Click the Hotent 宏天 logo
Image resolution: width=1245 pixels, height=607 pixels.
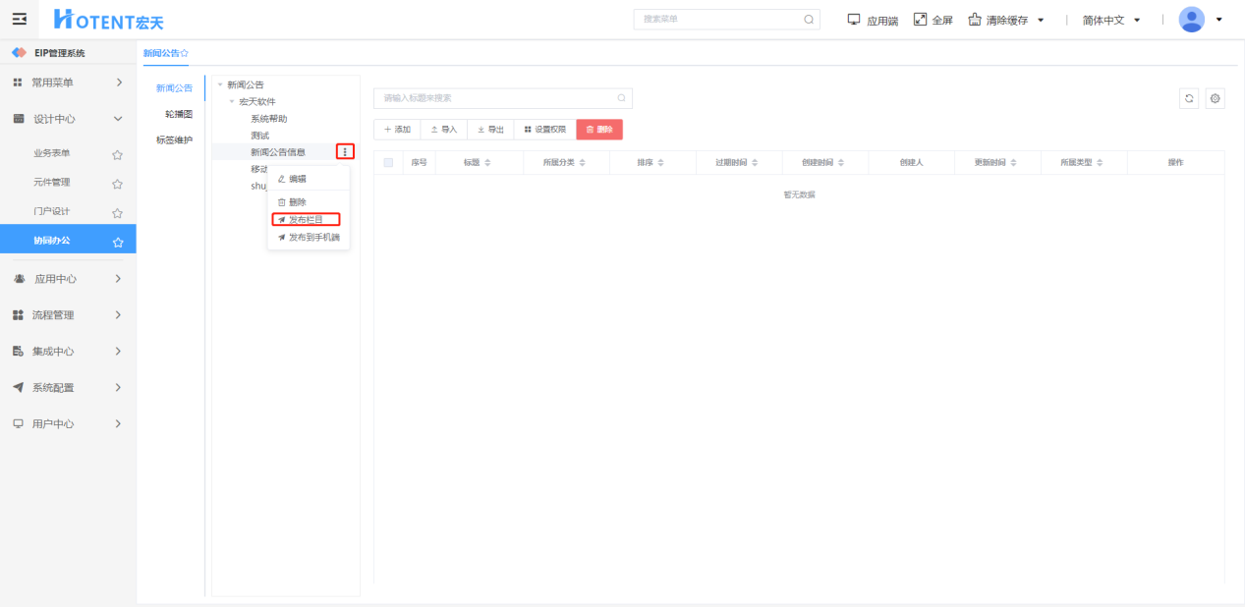(108, 19)
